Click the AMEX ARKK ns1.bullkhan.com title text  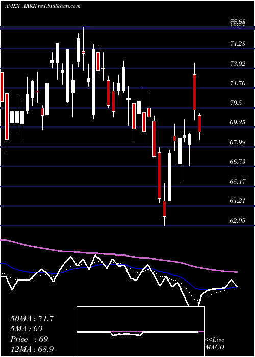point(42,6)
